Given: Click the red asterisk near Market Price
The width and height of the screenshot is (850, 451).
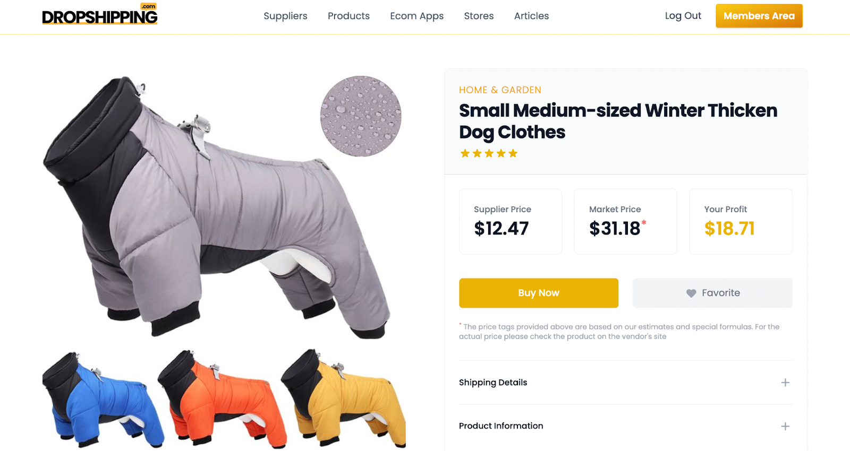Looking at the screenshot, I should pos(644,222).
